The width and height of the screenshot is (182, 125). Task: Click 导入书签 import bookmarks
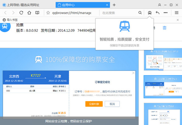pos(10,20)
